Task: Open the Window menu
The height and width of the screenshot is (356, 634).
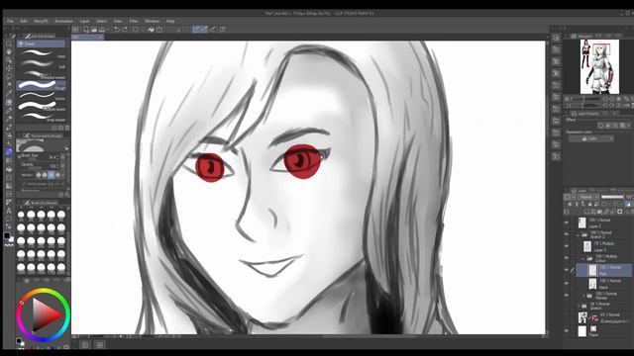Action: 152,21
